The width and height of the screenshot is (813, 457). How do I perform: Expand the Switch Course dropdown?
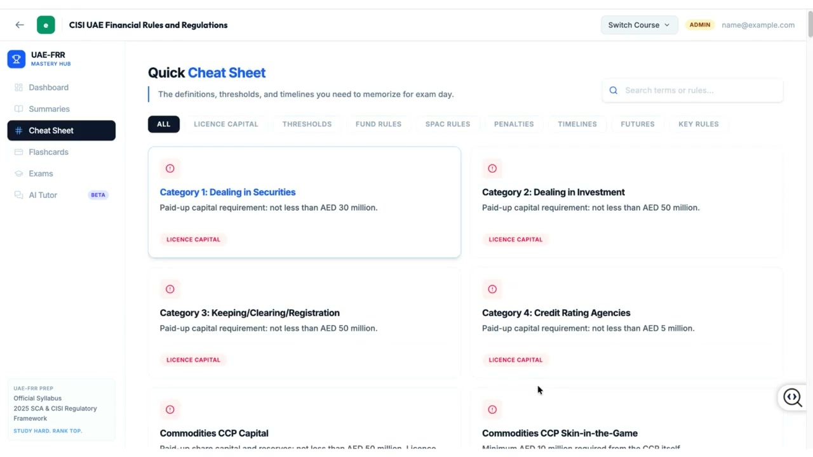point(639,25)
